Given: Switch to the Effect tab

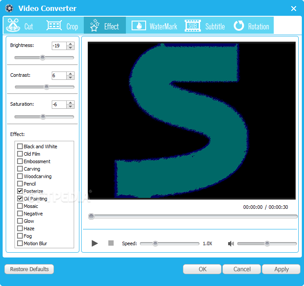Looking at the screenshot, I should (x=105, y=25).
